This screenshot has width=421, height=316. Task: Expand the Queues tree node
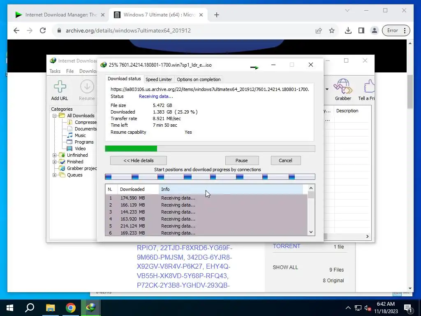point(55,175)
